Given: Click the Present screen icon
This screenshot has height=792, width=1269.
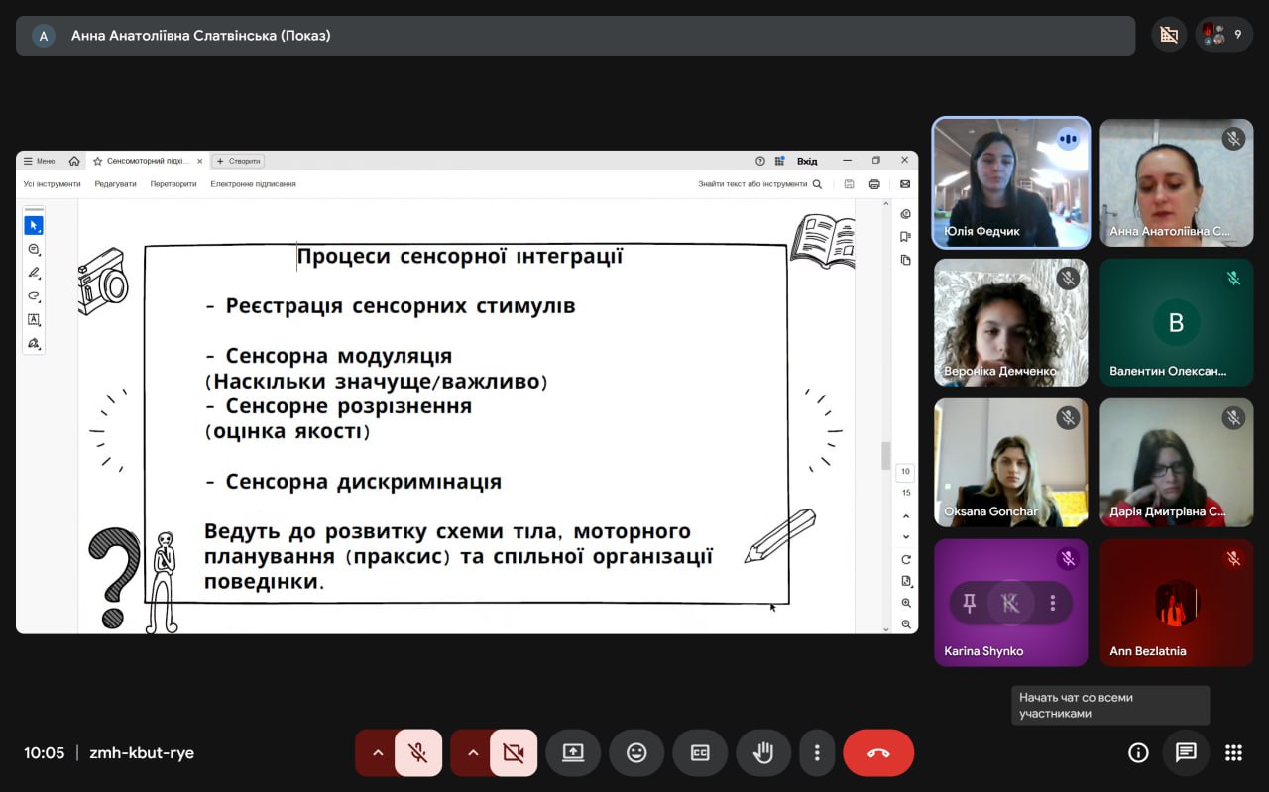Looking at the screenshot, I should pyautogui.click(x=573, y=752).
